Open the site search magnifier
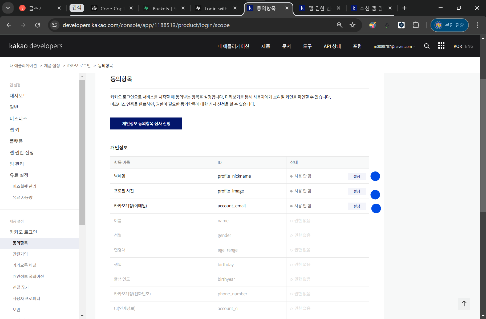This screenshot has height=319, width=486. 427,46
